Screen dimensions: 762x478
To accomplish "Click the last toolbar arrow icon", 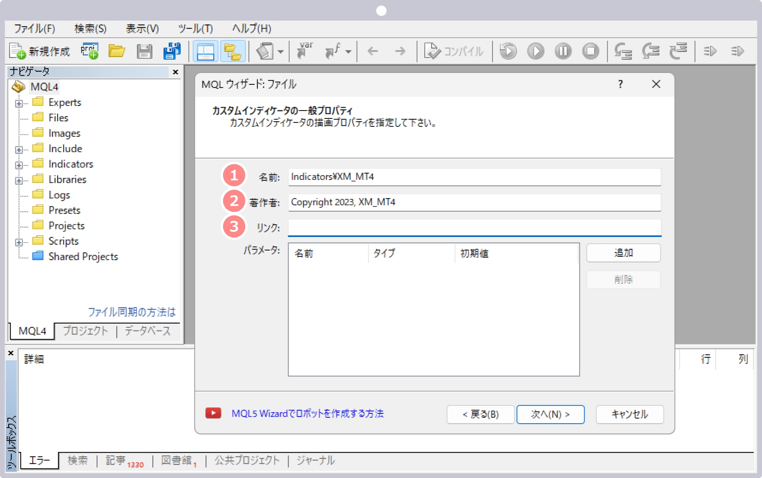I will (x=737, y=51).
